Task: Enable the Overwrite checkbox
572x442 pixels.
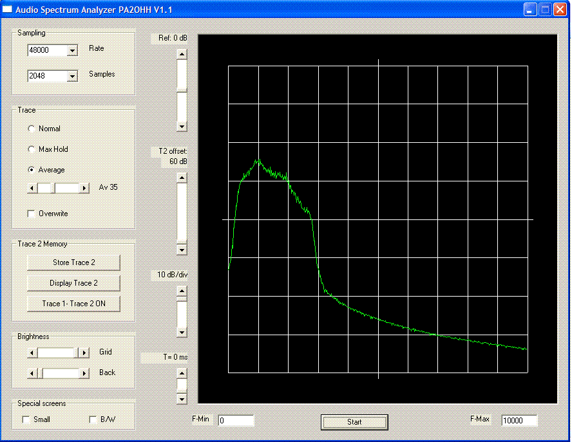Action: pos(32,214)
